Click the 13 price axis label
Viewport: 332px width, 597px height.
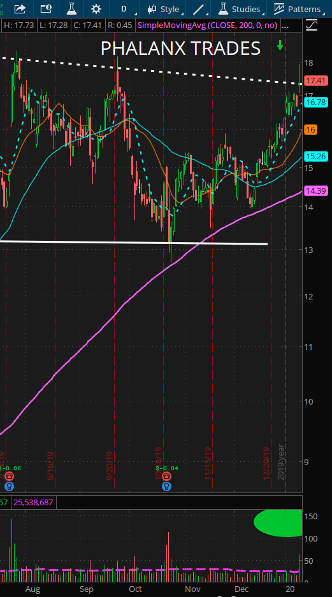(309, 250)
